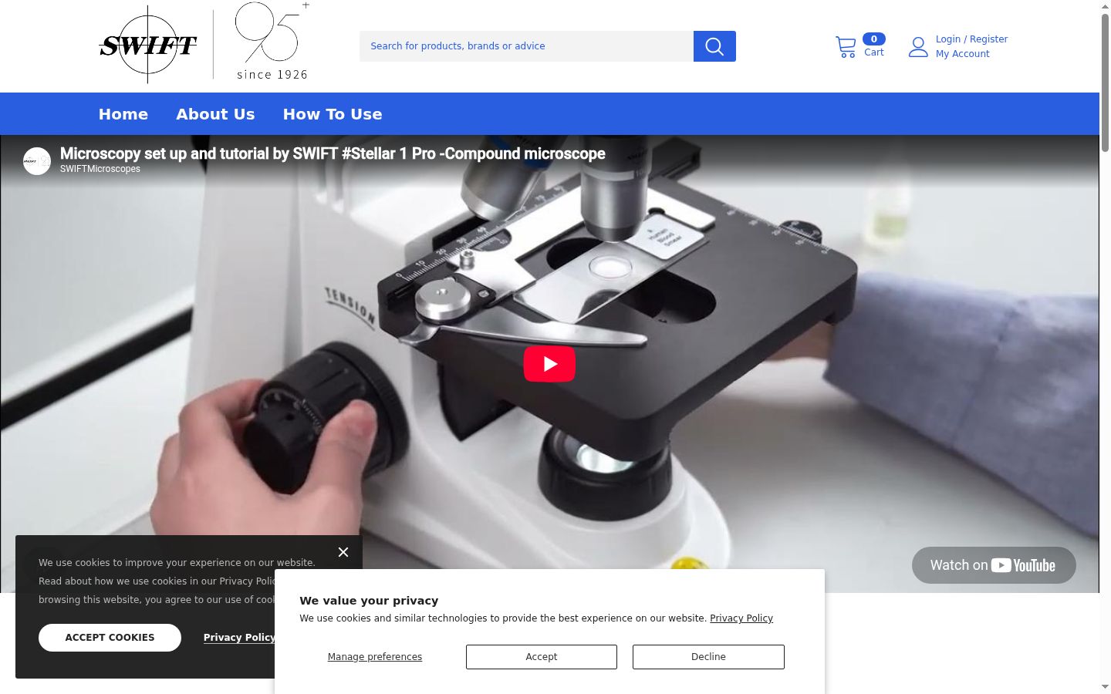
Task: Open the About Us menu item
Action: tap(215, 114)
